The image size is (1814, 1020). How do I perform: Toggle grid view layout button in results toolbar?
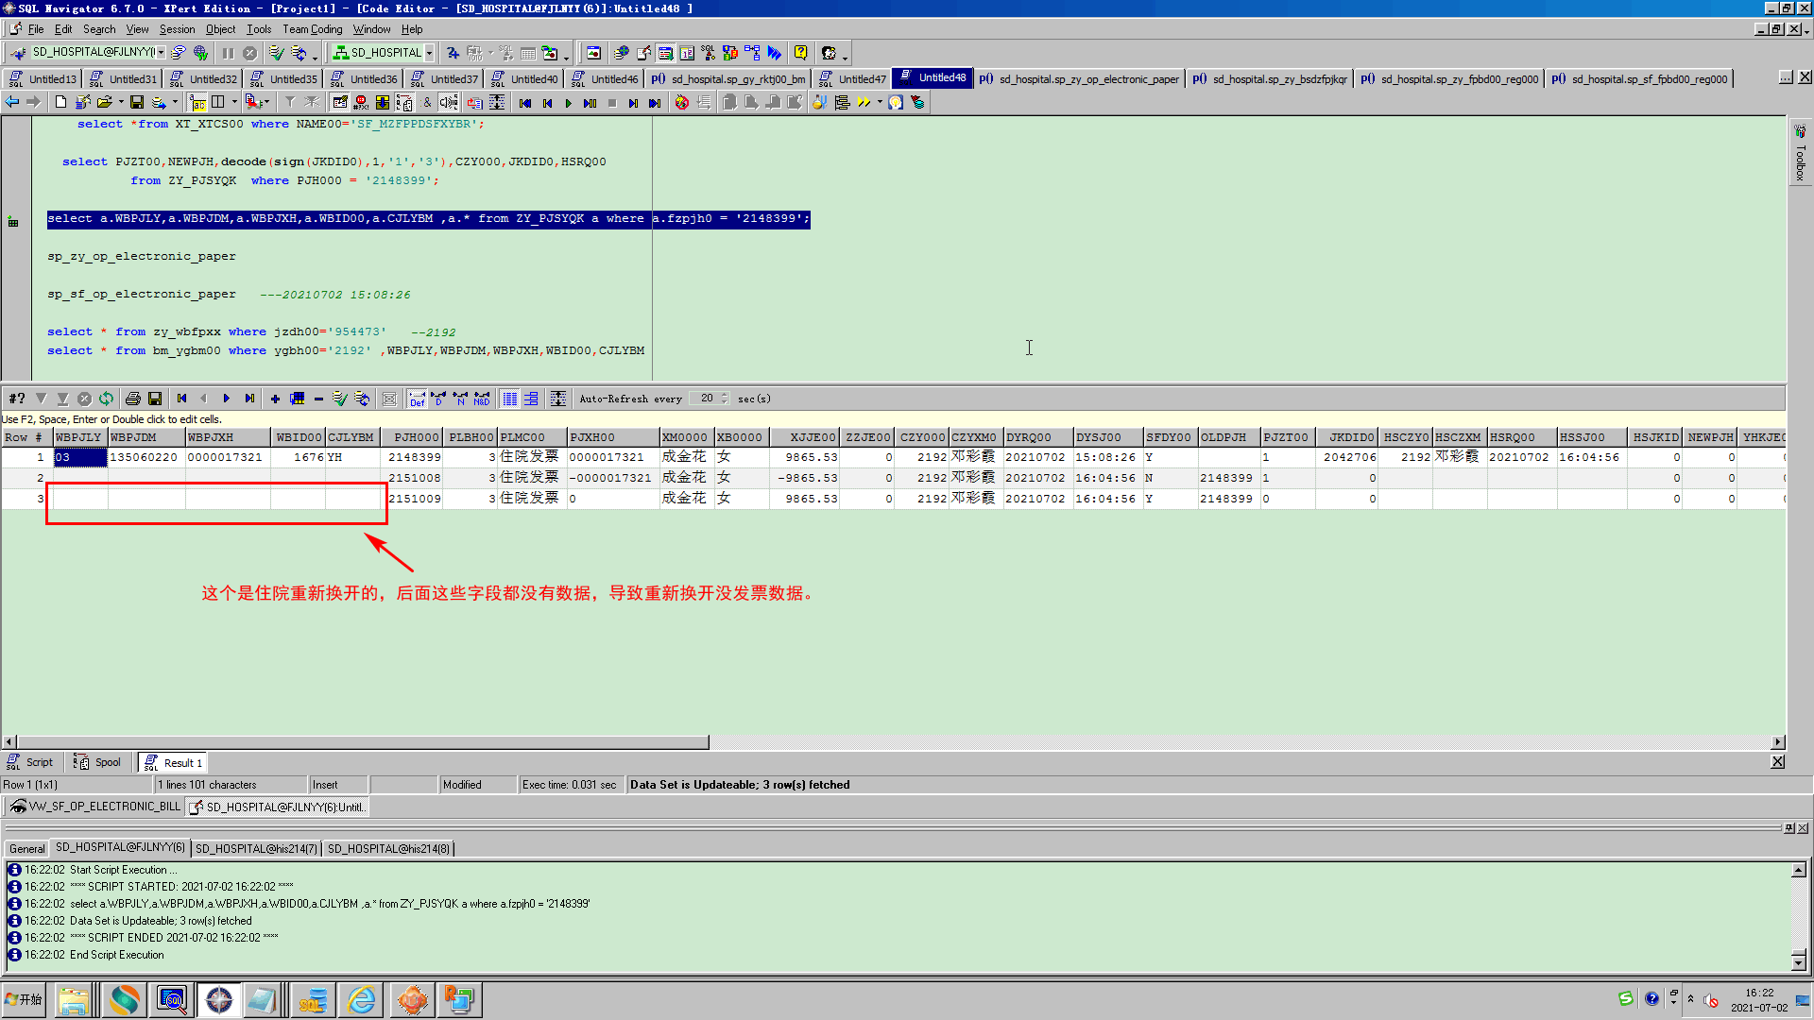click(509, 399)
